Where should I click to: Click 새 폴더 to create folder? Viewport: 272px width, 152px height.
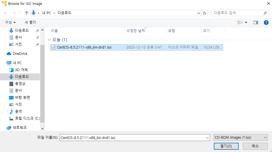coord(30,22)
